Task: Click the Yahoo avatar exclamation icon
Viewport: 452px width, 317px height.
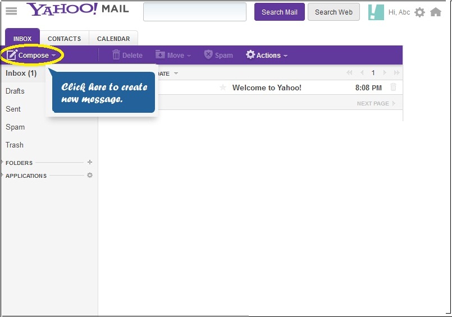Action: click(376, 12)
